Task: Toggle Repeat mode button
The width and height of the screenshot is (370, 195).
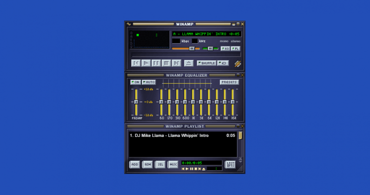Action: point(223,63)
